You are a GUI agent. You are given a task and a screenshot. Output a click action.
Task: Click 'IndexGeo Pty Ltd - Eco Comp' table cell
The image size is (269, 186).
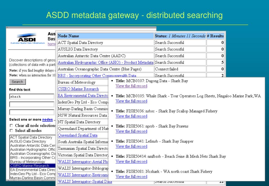(x=83, y=102)
